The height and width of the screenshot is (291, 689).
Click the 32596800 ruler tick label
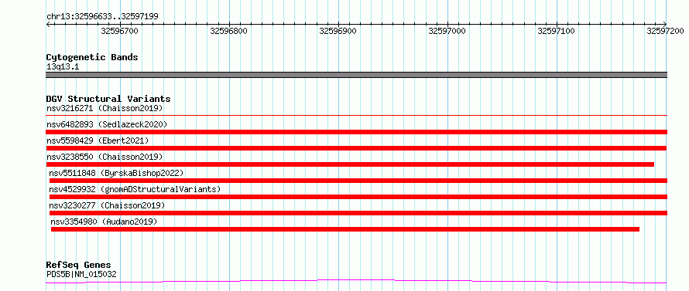(x=229, y=31)
